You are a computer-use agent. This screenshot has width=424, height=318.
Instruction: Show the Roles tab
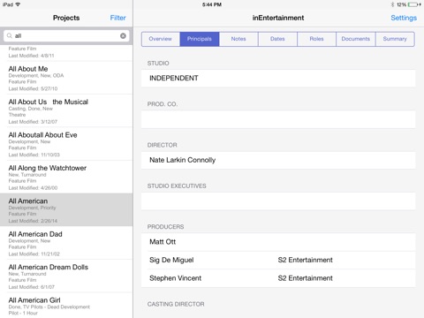(316, 39)
